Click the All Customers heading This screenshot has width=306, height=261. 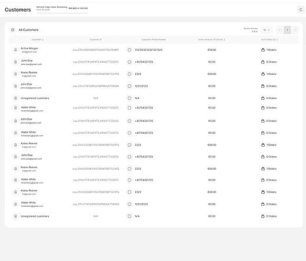28,30
